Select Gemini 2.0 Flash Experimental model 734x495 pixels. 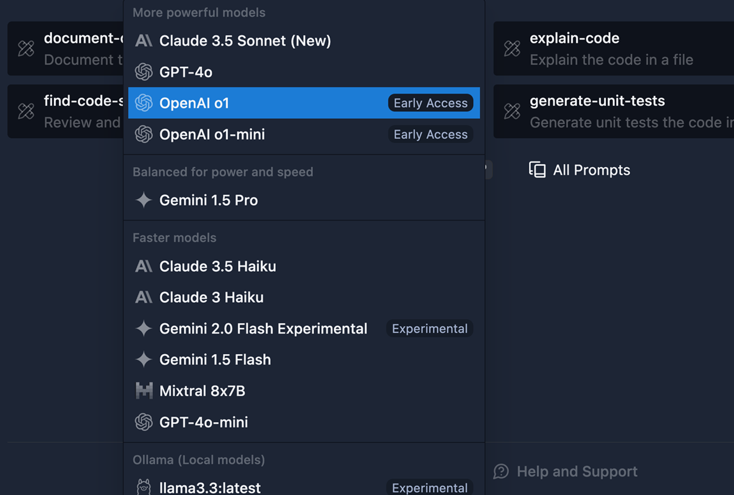click(263, 329)
